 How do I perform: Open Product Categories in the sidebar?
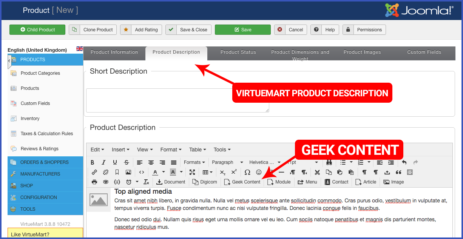pyautogui.click(x=40, y=73)
